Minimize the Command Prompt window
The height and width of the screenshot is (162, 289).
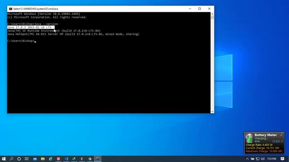tap(190, 9)
